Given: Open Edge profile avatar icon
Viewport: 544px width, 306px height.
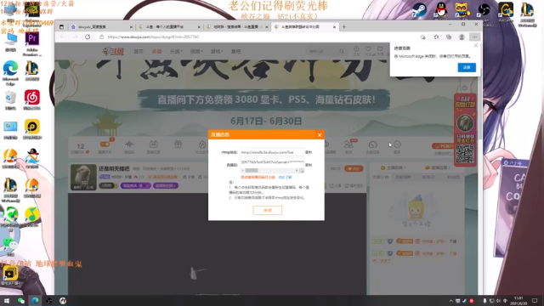Looking at the screenshot, I should (x=462, y=37).
